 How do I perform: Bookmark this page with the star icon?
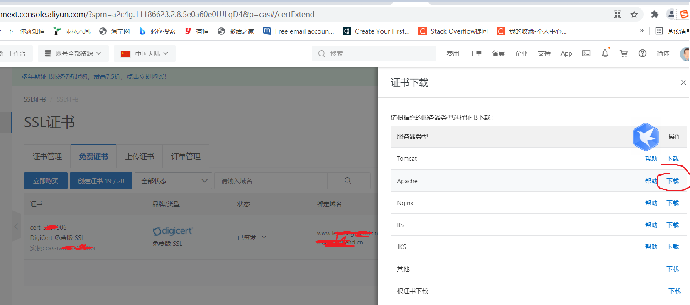(x=634, y=15)
